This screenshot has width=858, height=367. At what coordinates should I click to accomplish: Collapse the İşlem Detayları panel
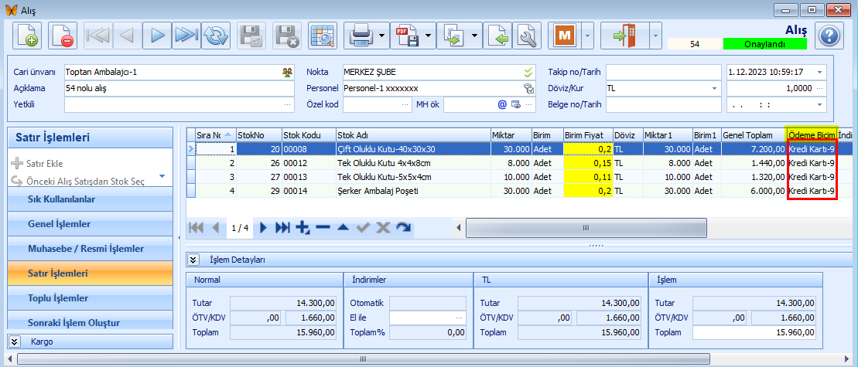pyautogui.click(x=193, y=260)
